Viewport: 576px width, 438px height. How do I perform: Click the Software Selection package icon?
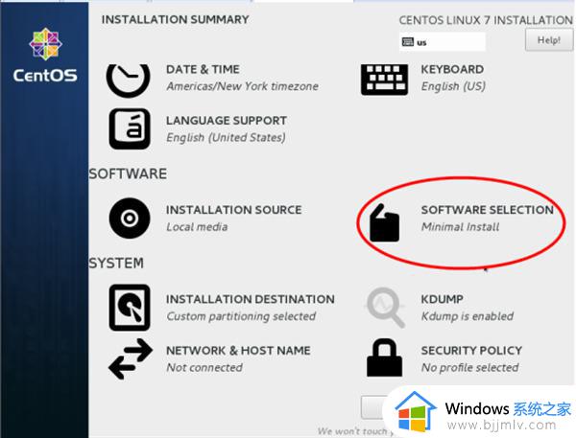click(x=384, y=222)
